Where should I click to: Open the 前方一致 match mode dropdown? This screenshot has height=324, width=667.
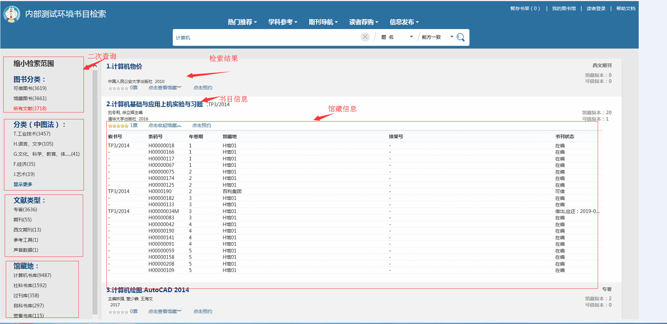(x=437, y=37)
